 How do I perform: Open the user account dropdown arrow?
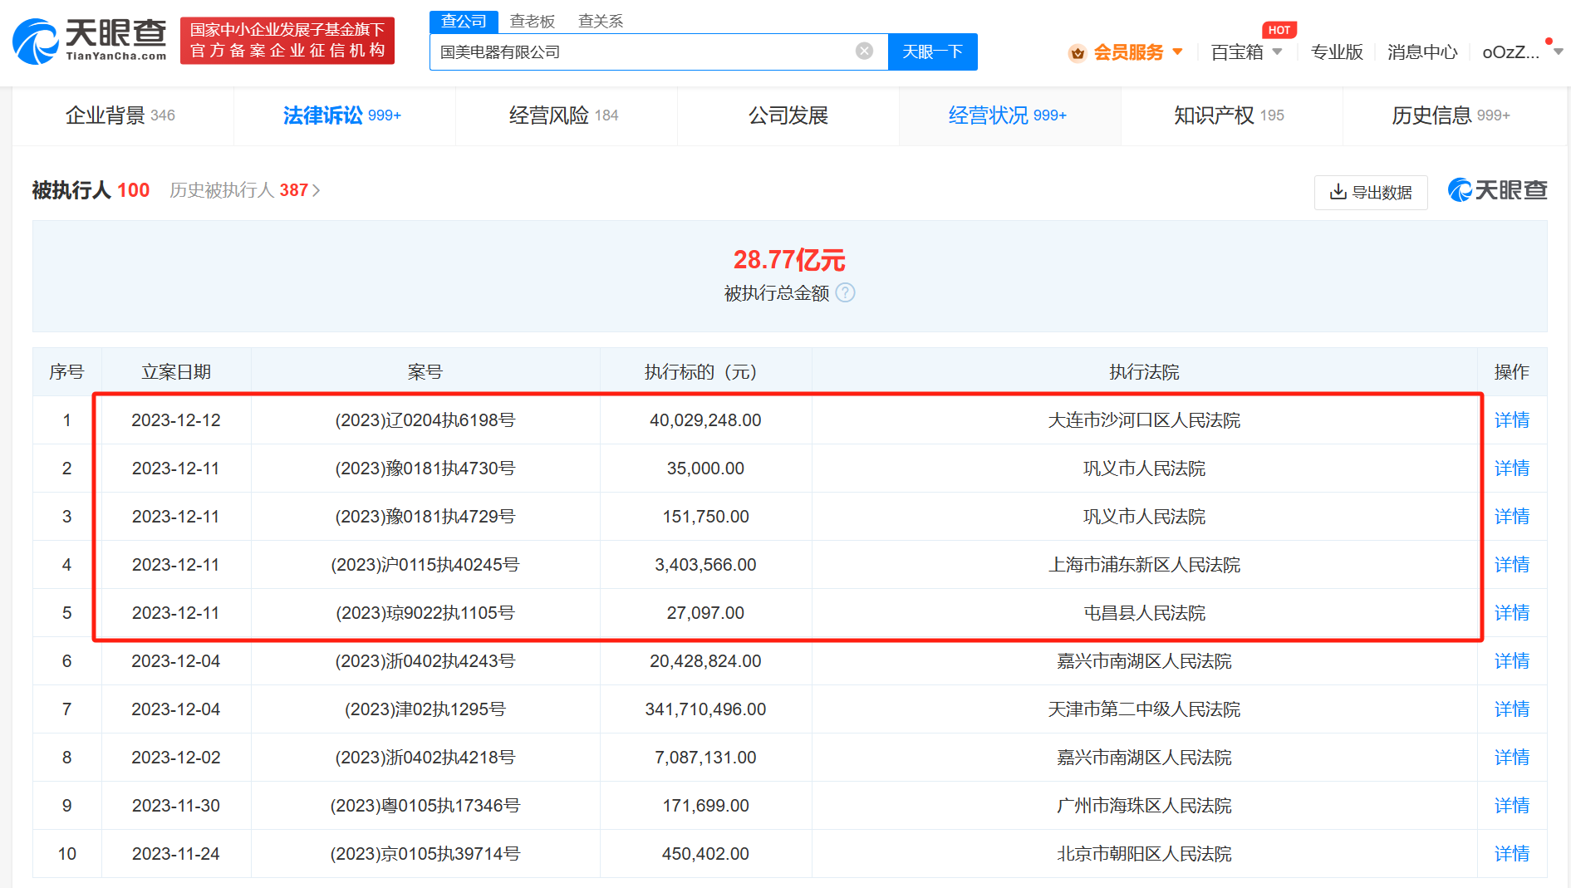pyautogui.click(x=1558, y=52)
